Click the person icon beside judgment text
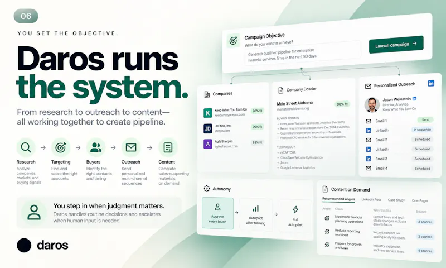This screenshot has width=446, height=268. pyautogui.click(x=34, y=213)
